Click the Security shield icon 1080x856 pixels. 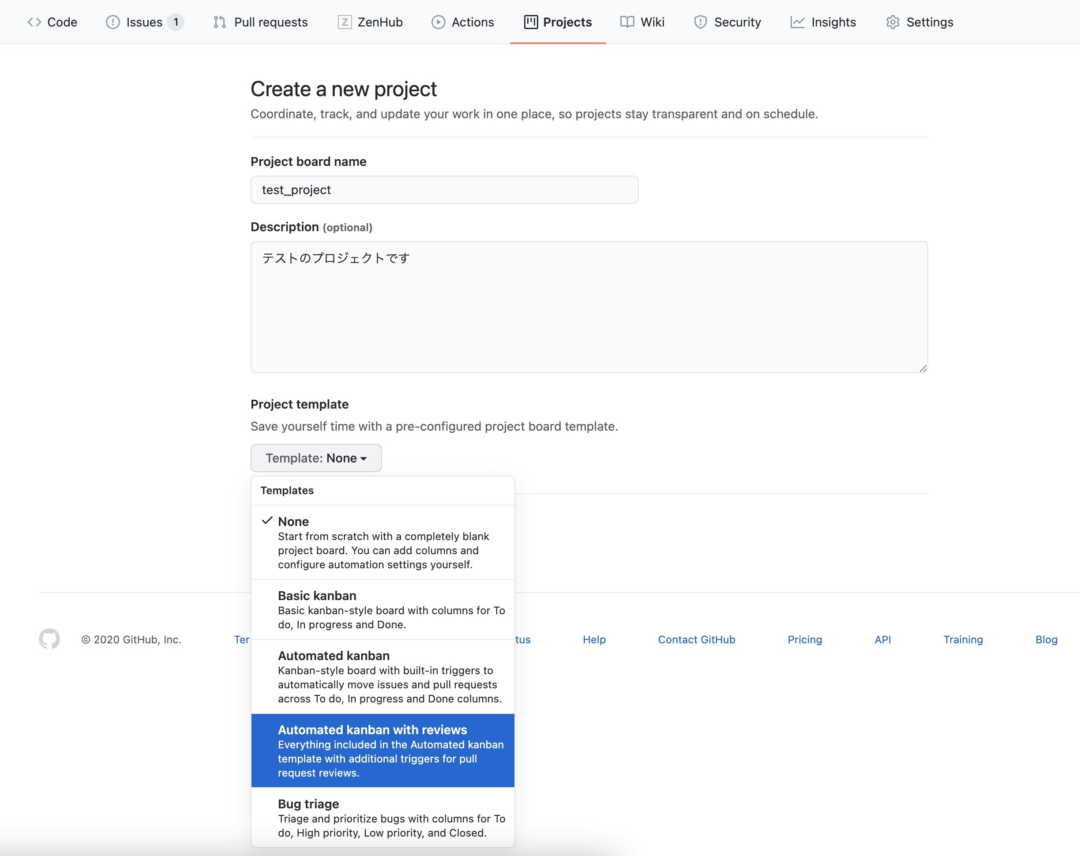[x=700, y=22]
